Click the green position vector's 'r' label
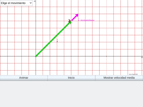The width and height of the screenshot is (143, 107). tap(57, 41)
